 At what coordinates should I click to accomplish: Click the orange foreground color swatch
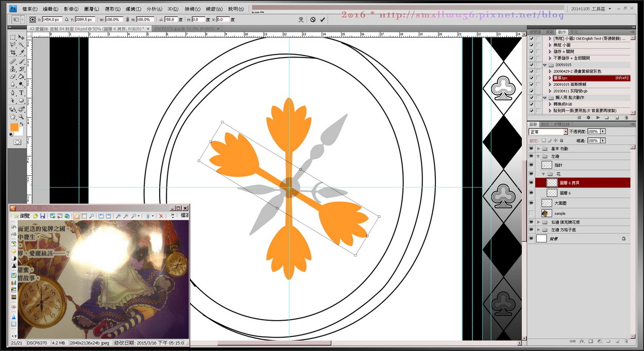pos(14,127)
